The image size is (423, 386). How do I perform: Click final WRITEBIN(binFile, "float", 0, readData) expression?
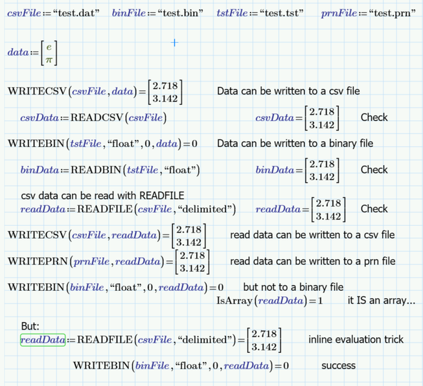click(x=181, y=366)
